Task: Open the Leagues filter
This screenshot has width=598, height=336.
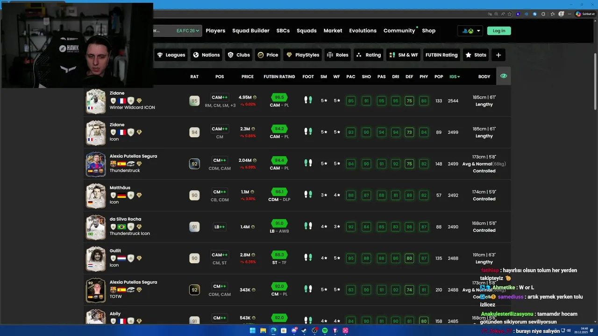Action: [x=171, y=55]
